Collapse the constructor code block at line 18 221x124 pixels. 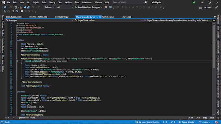pyautogui.click(x=16, y=59)
